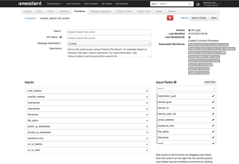Edit device_id field with pencil icon

pyautogui.click(x=213, y=108)
